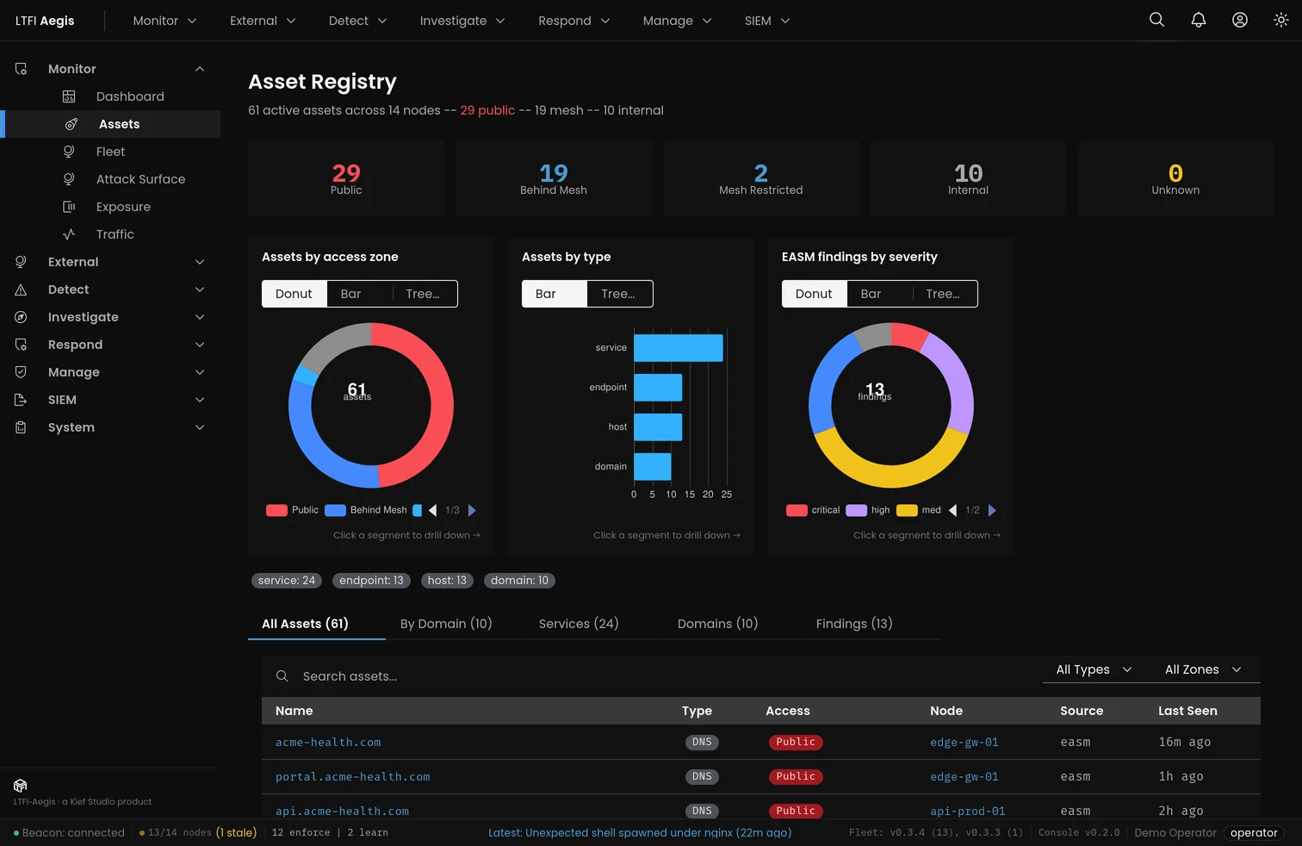Click the Investigate compass icon
This screenshot has height=846, width=1302.
pos(21,317)
